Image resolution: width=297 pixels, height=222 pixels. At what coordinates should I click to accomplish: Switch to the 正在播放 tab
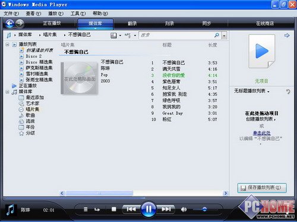click(52, 23)
